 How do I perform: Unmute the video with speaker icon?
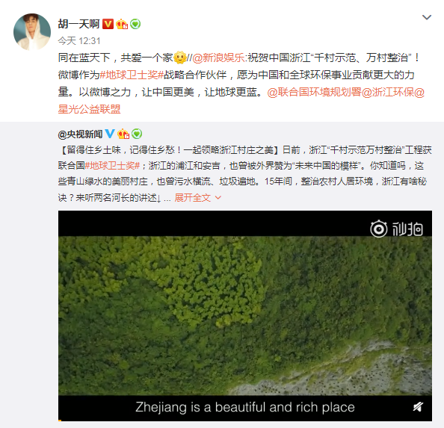[418, 407]
